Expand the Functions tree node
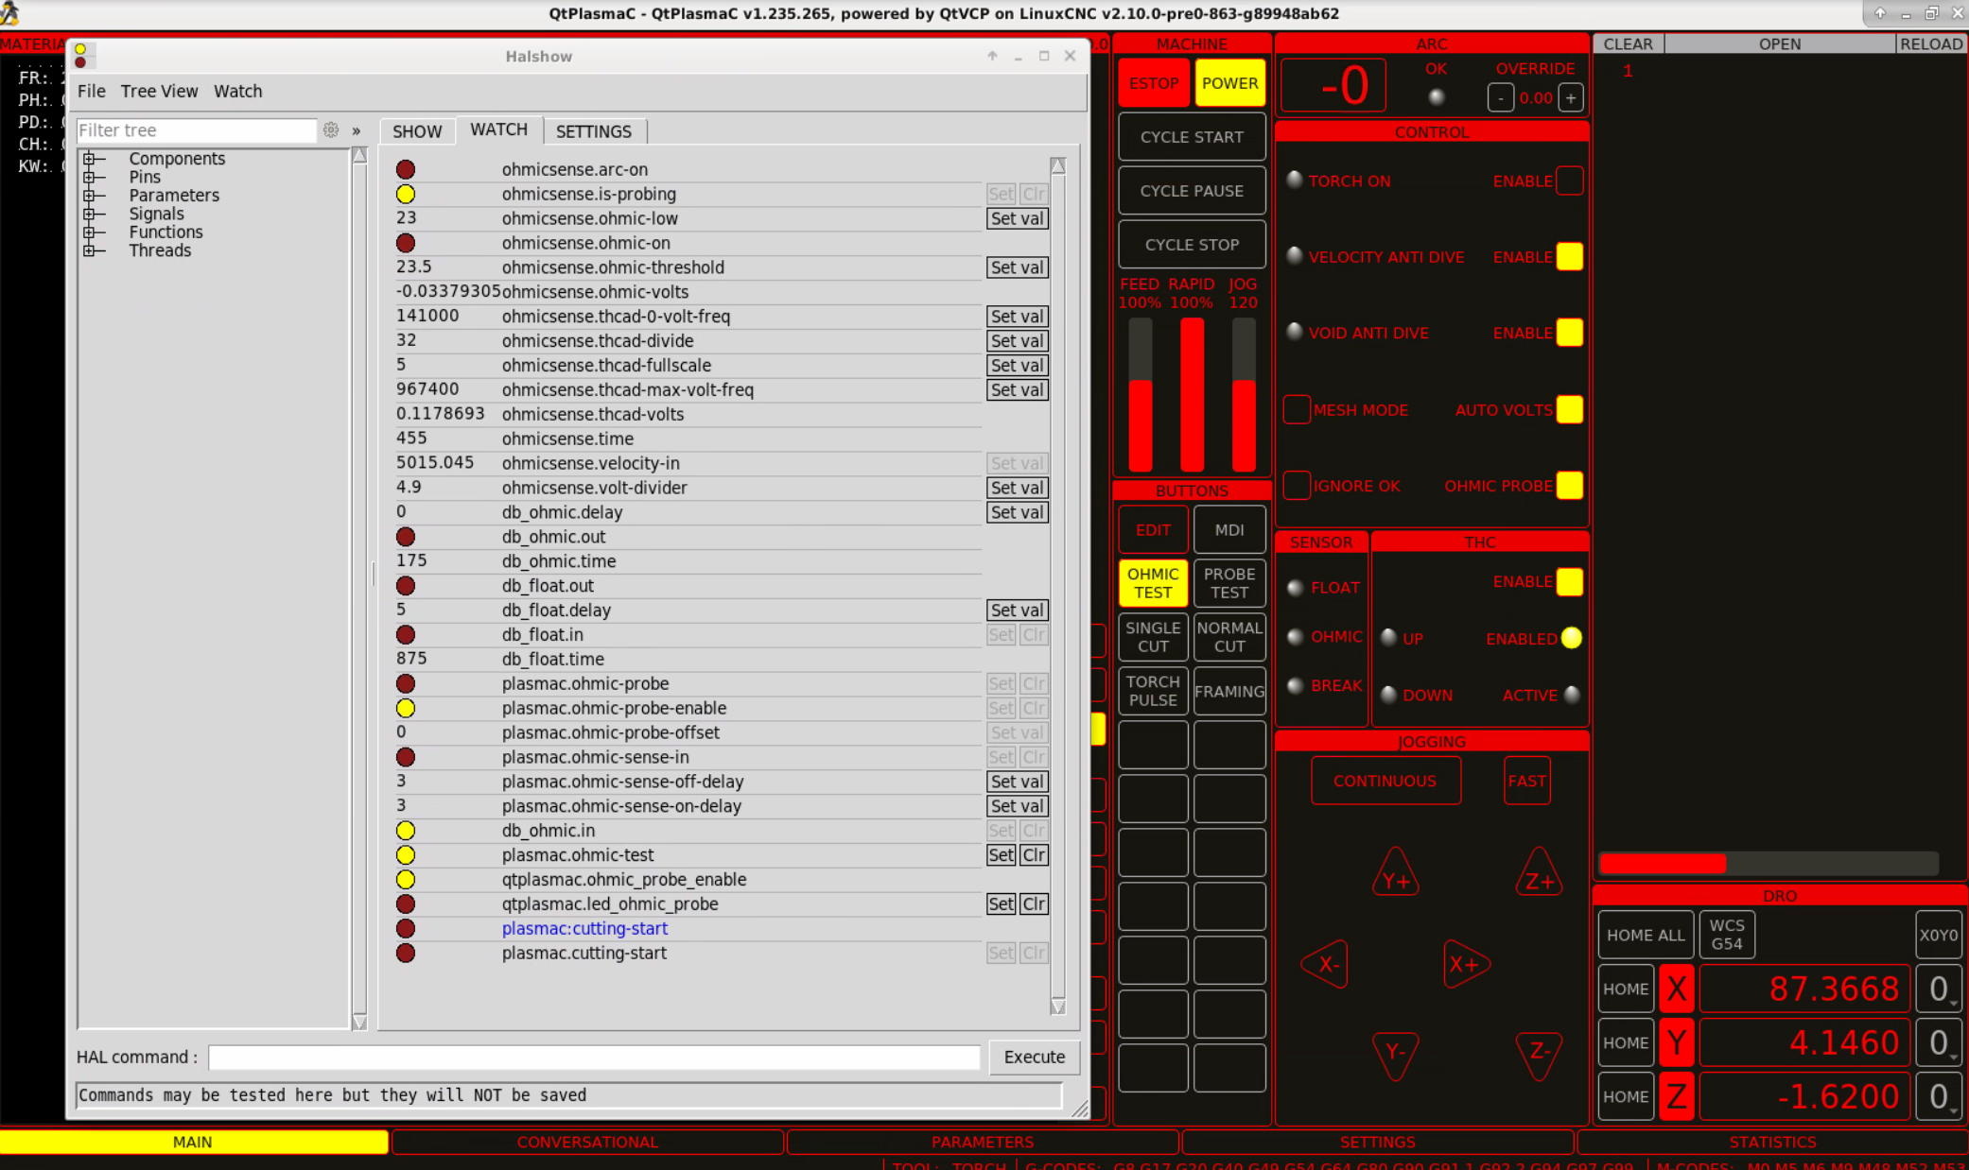This screenshot has width=1969, height=1170. coord(89,232)
